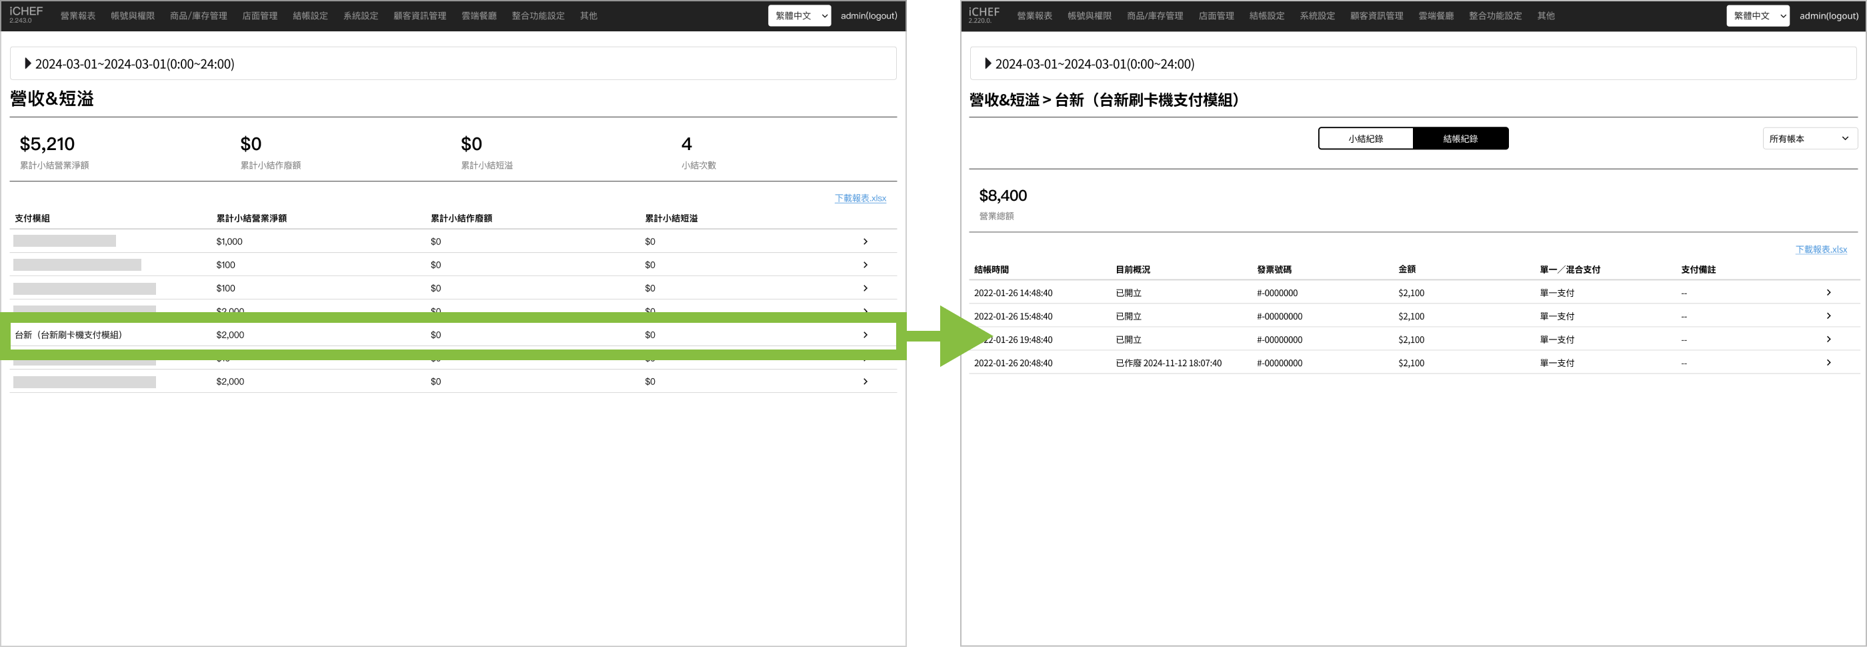Switch to the 小結紀錄 segment
1867x647 pixels.
pos(1365,139)
